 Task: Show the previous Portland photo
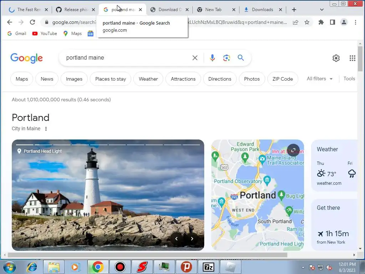coord(176,239)
